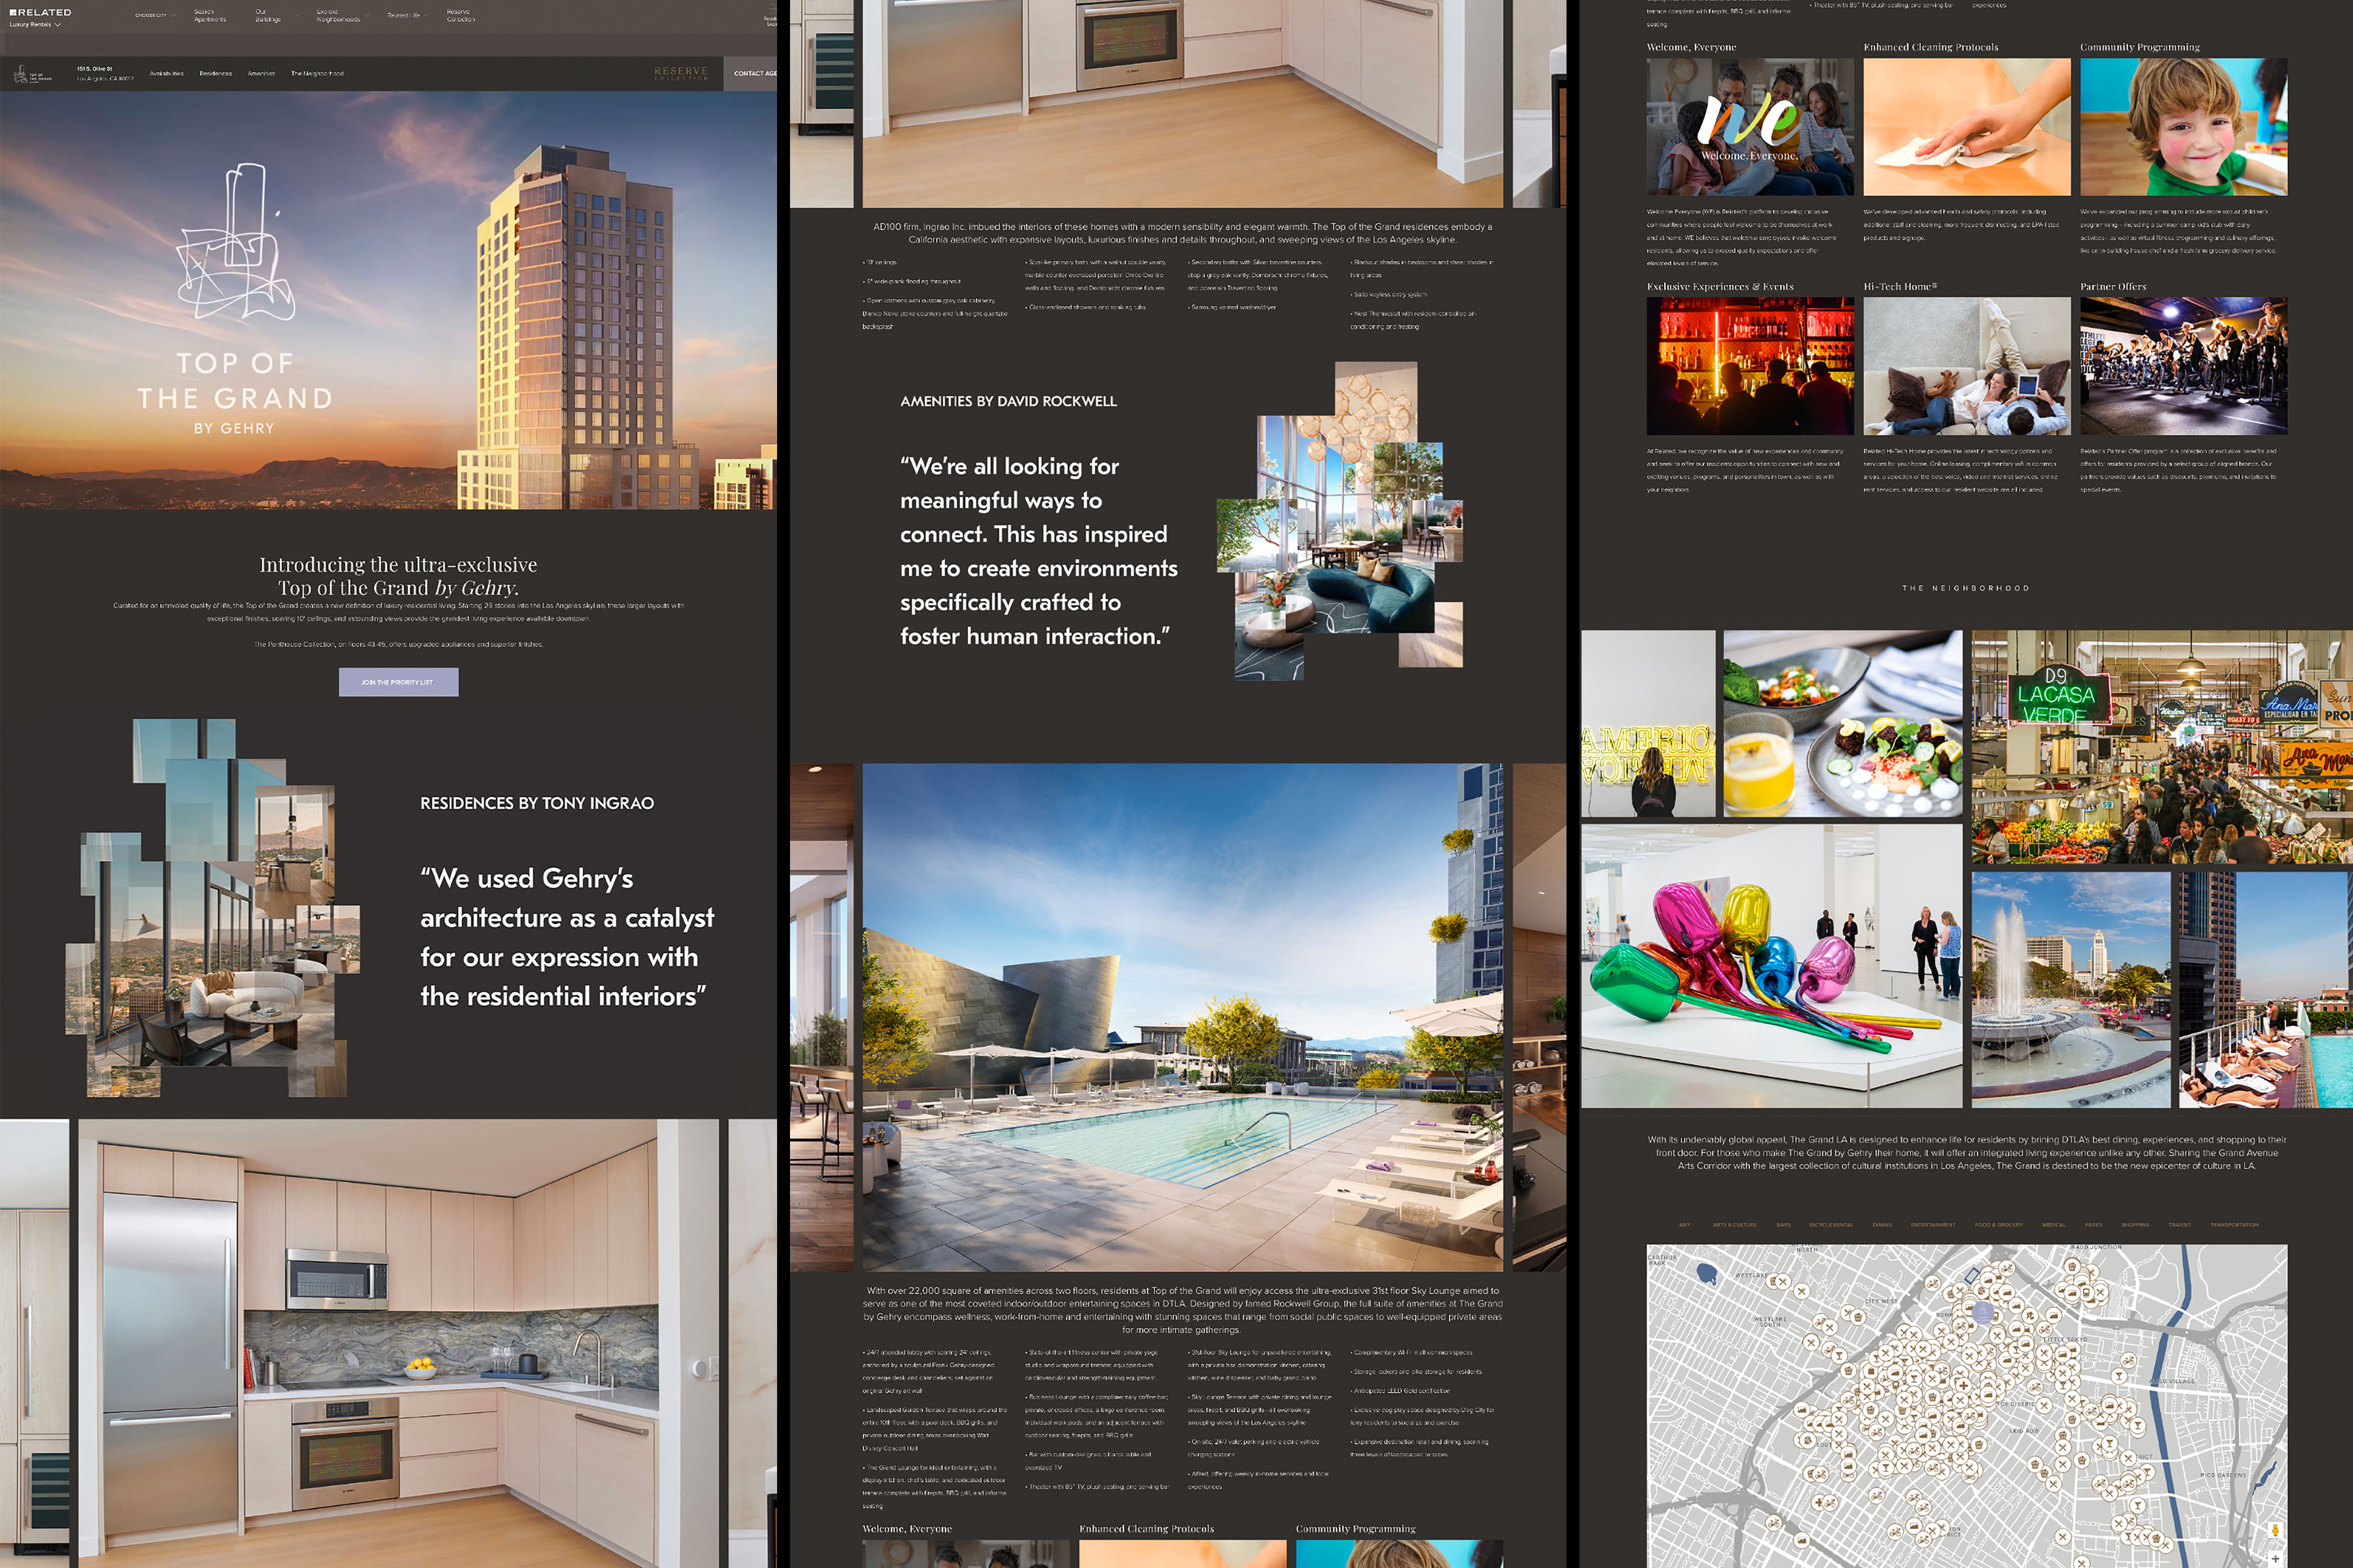Click the Reserve Collection gold logo

coord(680,73)
